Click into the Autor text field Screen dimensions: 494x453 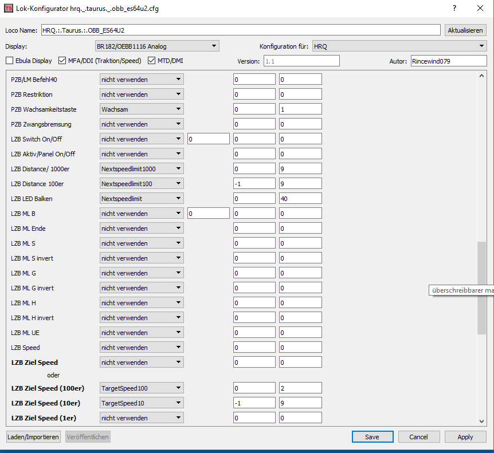448,61
